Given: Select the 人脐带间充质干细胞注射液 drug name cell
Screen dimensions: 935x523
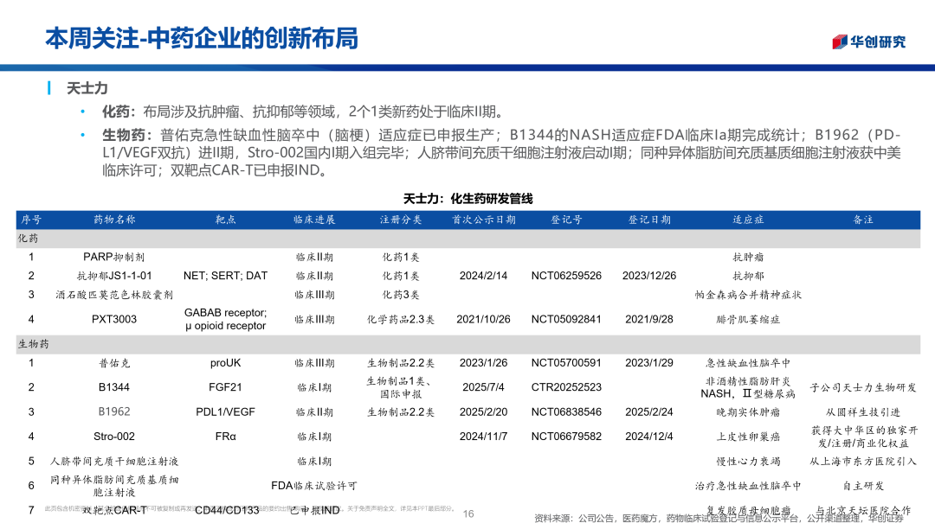Looking at the screenshot, I should click(114, 462).
